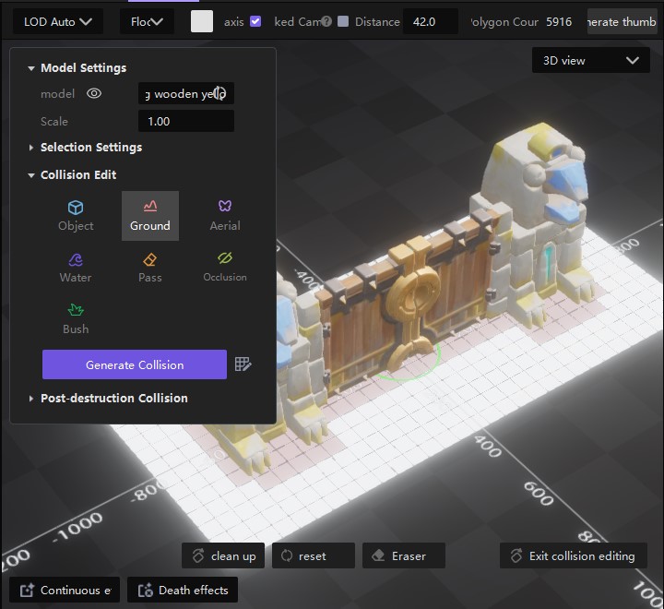Expand the Post-destruction Collision section

click(31, 399)
